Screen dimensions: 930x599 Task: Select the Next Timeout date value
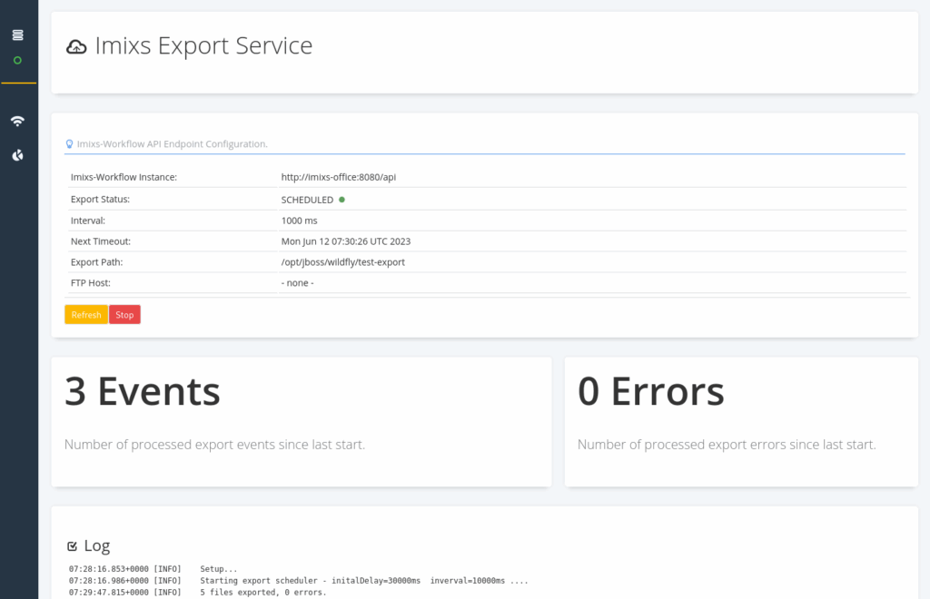(346, 241)
